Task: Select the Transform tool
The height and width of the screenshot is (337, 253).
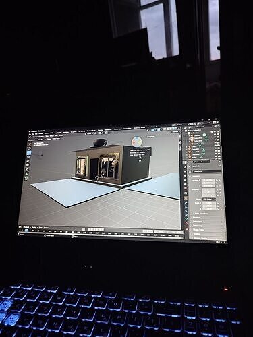Action: coord(28,165)
